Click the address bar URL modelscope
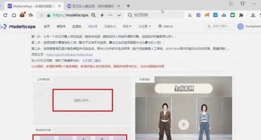Image resolution: width=261 pixels, height=140 pixels. [71, 15]
